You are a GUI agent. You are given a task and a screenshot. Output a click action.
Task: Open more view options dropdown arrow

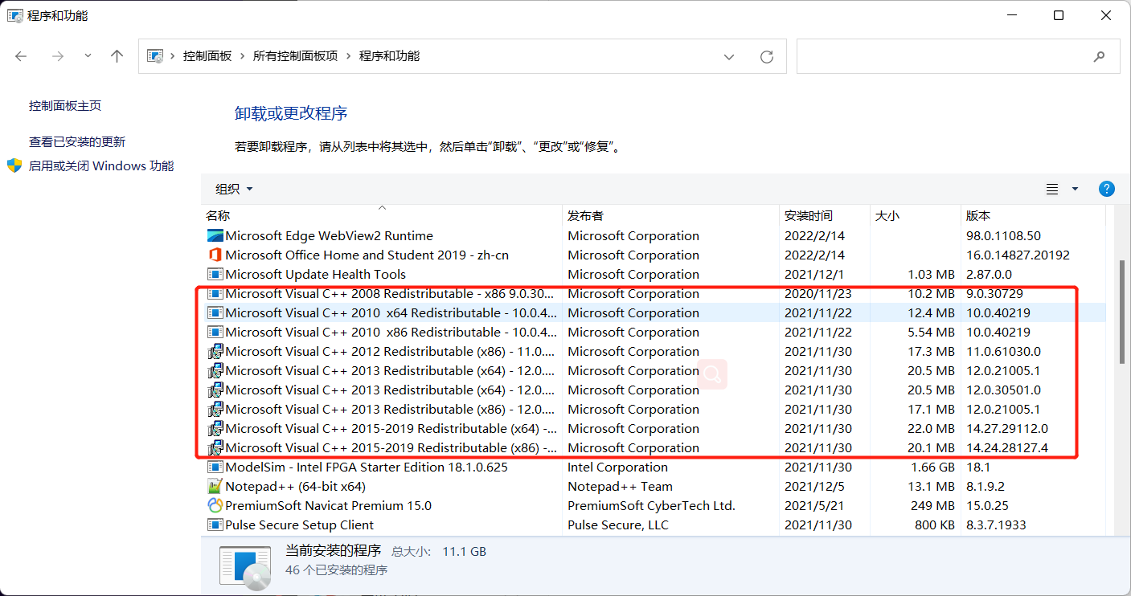[1076, 190]
